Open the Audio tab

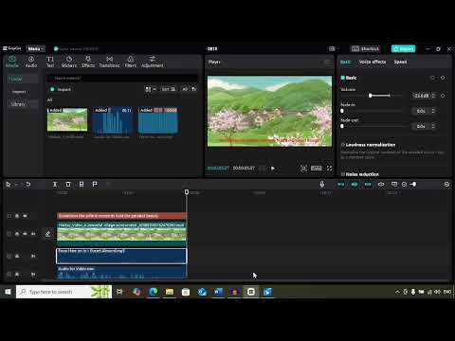click(x=31, y=62)
